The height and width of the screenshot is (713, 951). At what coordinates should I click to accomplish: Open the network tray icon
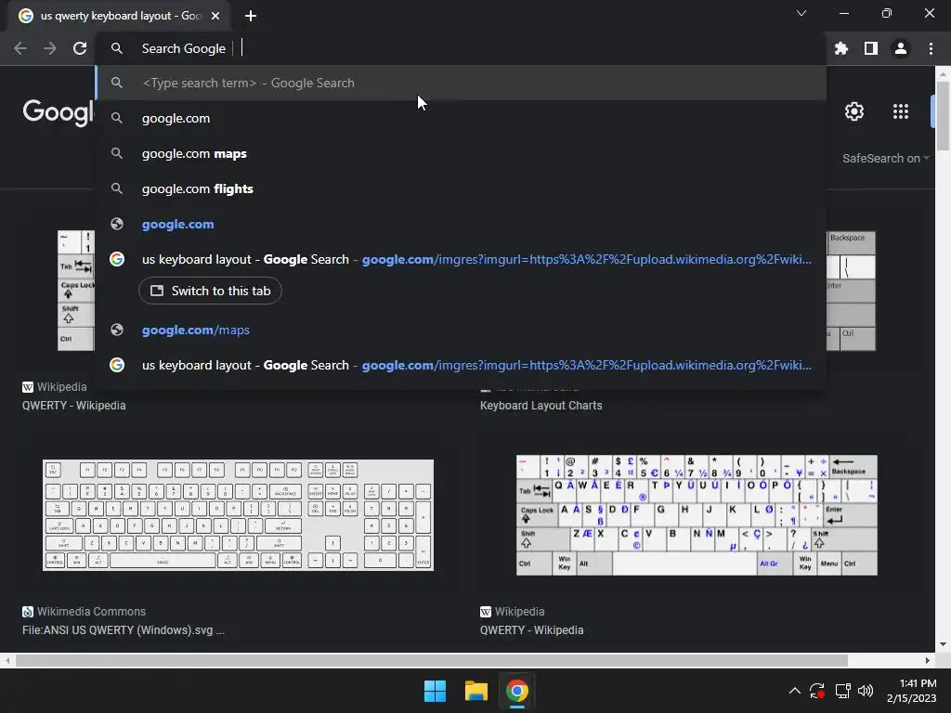click(842, 691)
